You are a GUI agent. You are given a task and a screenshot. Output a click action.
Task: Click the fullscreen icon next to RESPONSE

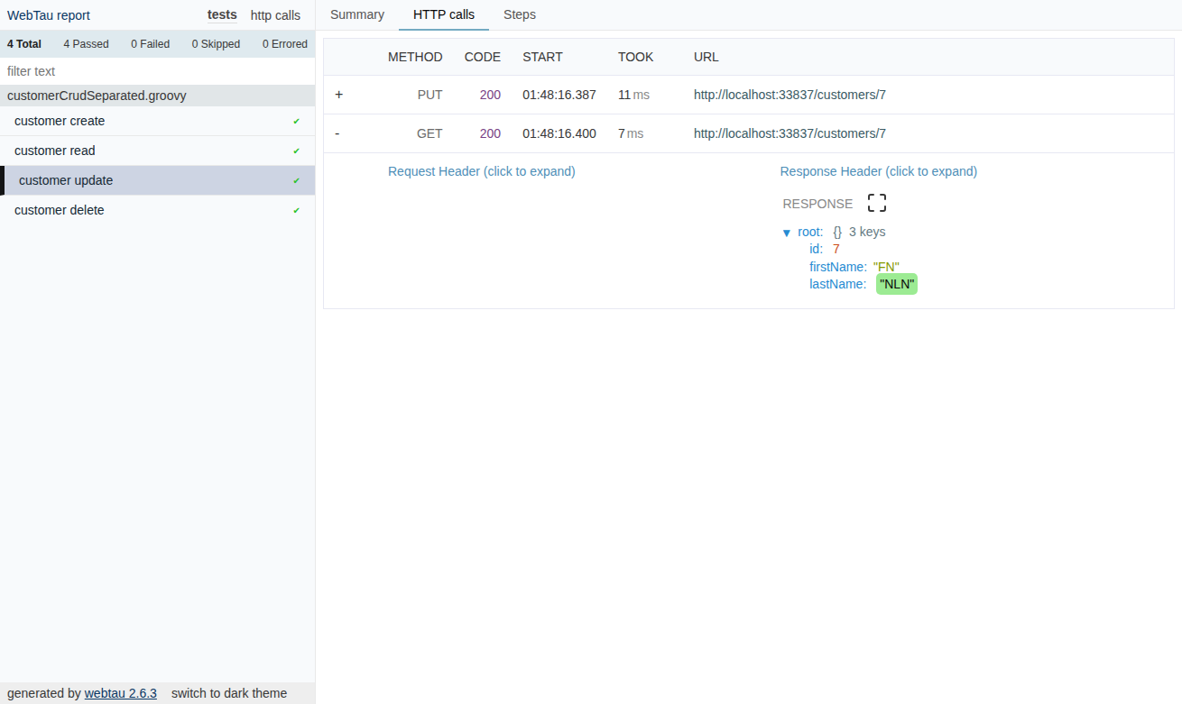click(877, 203)
